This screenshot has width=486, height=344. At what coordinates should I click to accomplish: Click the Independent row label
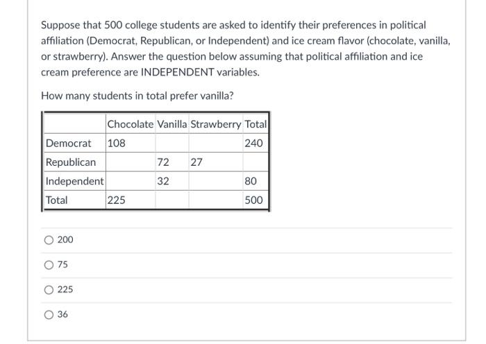tap(75, 181)
